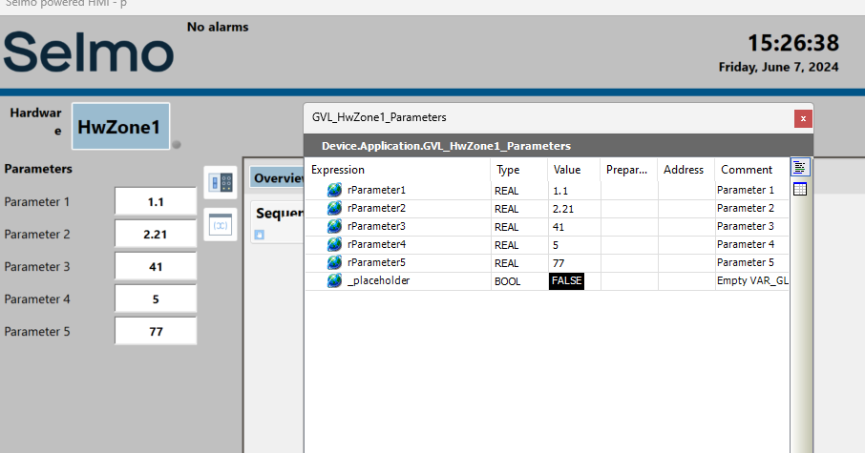Select the rParameter5 row
The image size is (865, 453).
pyautogui.click(x=547, y=263)
